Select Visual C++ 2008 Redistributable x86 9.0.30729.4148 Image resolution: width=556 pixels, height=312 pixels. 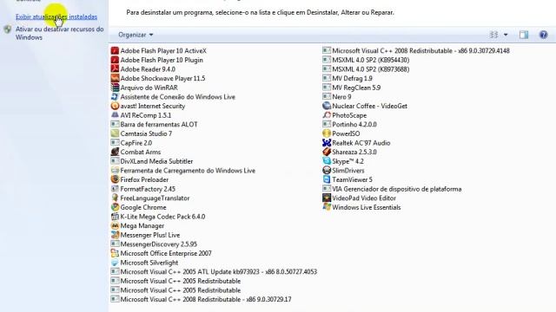(x=416, y=50)
